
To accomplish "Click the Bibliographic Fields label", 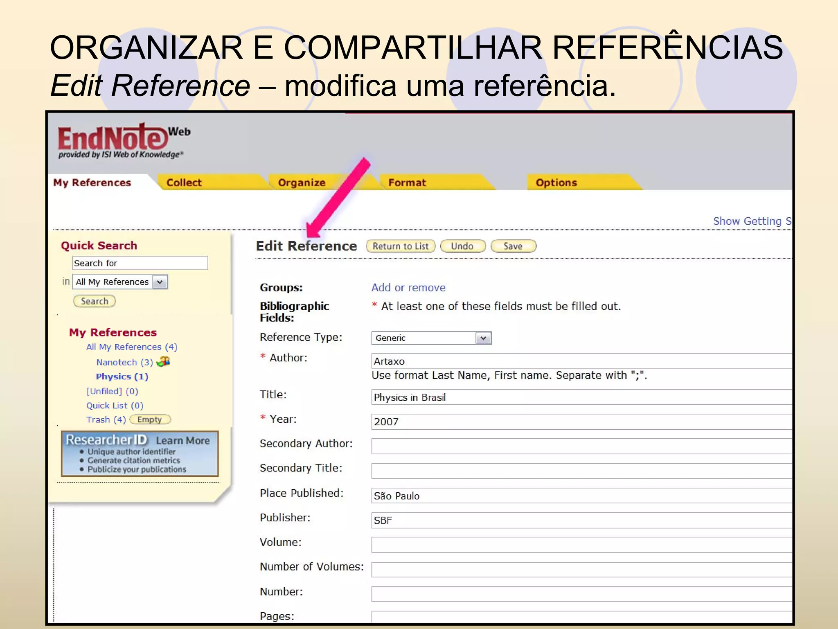I will pyautogui.click(x=294, y=312).
